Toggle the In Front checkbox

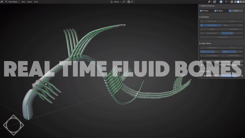click(201, 11)
